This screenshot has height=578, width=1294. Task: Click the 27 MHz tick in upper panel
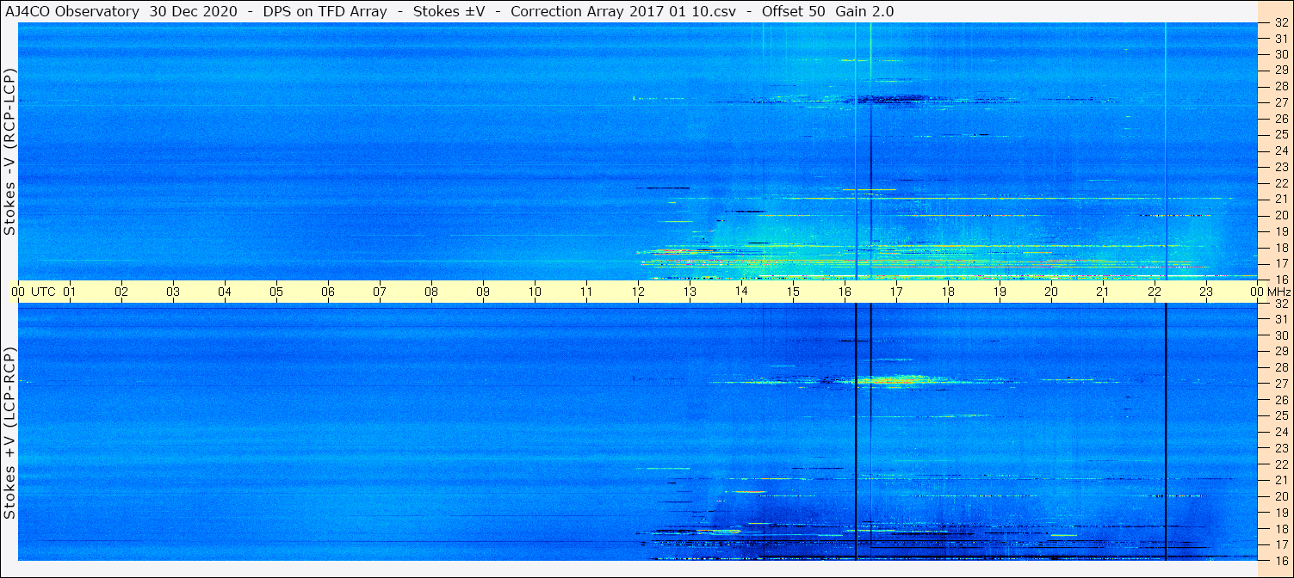[x=1281, y=102]
